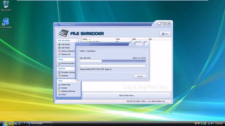
Task: Open www.fileshredder.org link
Action: tap(156, 101)
